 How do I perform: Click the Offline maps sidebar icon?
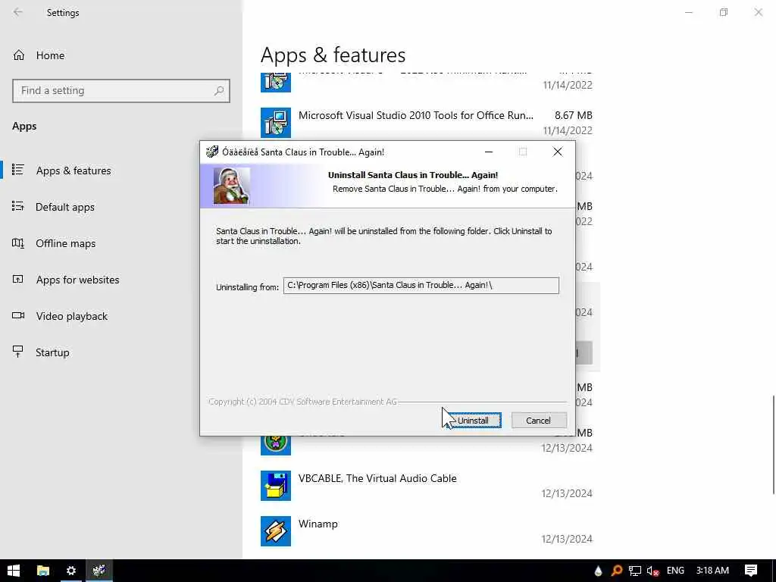click(18, 242)
